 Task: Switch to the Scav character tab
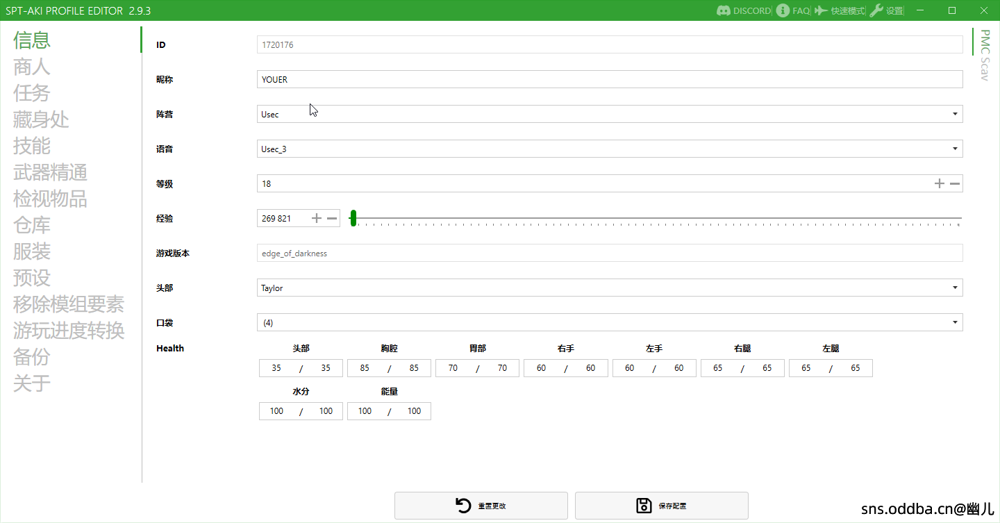pyautogui.click(x=984, y=69)
